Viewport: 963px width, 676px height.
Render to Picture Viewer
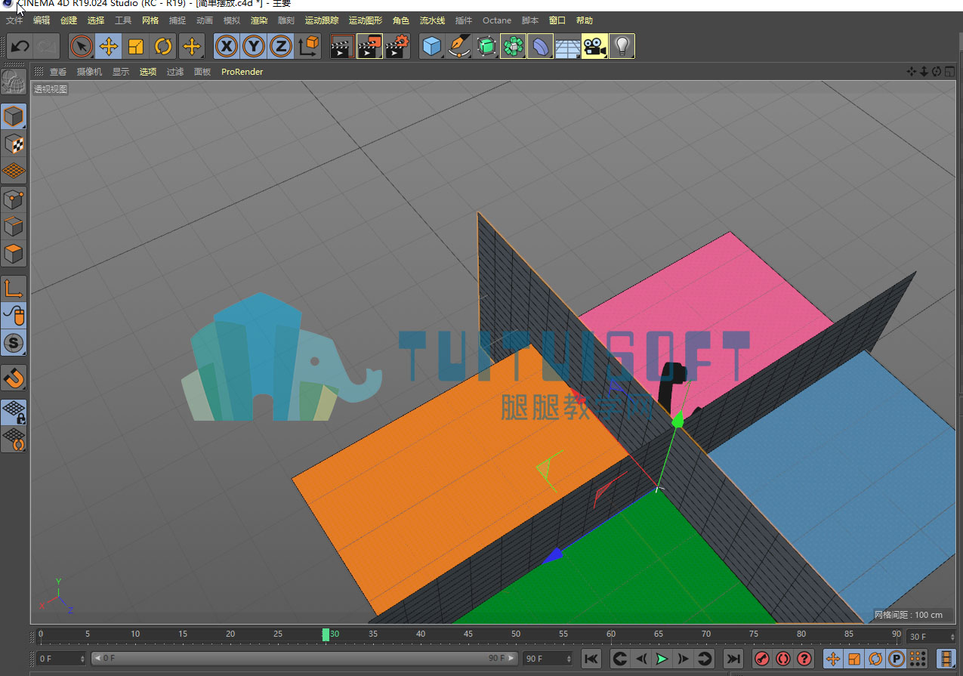click(x=370, y=47)
